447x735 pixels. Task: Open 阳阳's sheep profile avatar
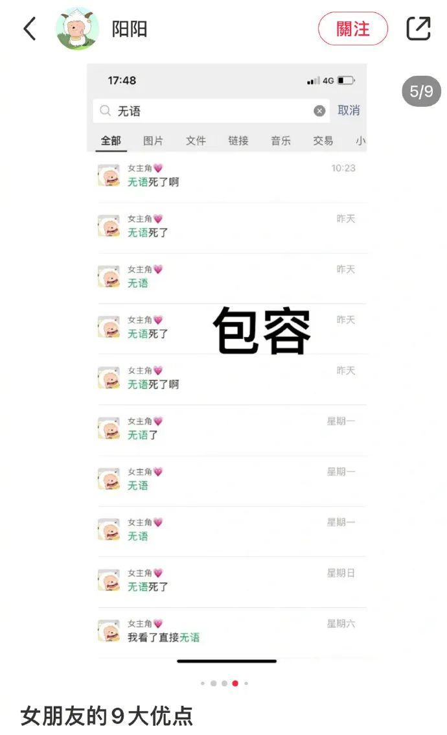(78, 29)
